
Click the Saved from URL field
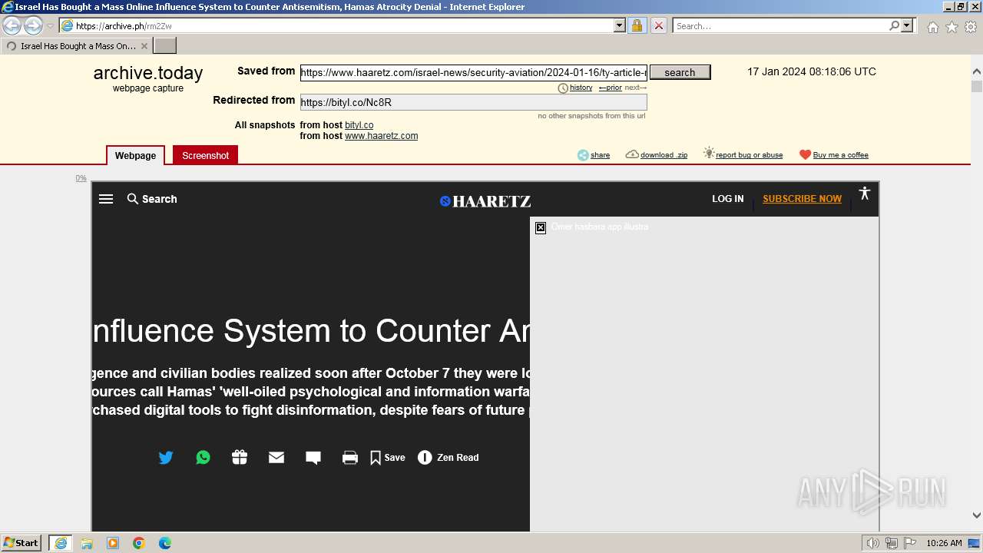tap(473, 72)
